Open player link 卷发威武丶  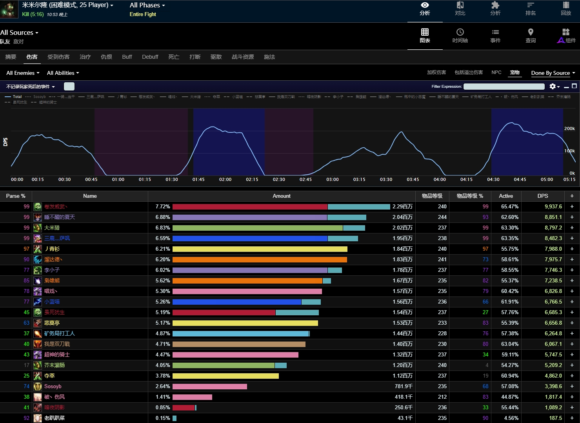pyautogui.click(x=56, y=206)
